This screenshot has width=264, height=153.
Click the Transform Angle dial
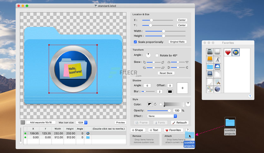(x=148, y=55)
